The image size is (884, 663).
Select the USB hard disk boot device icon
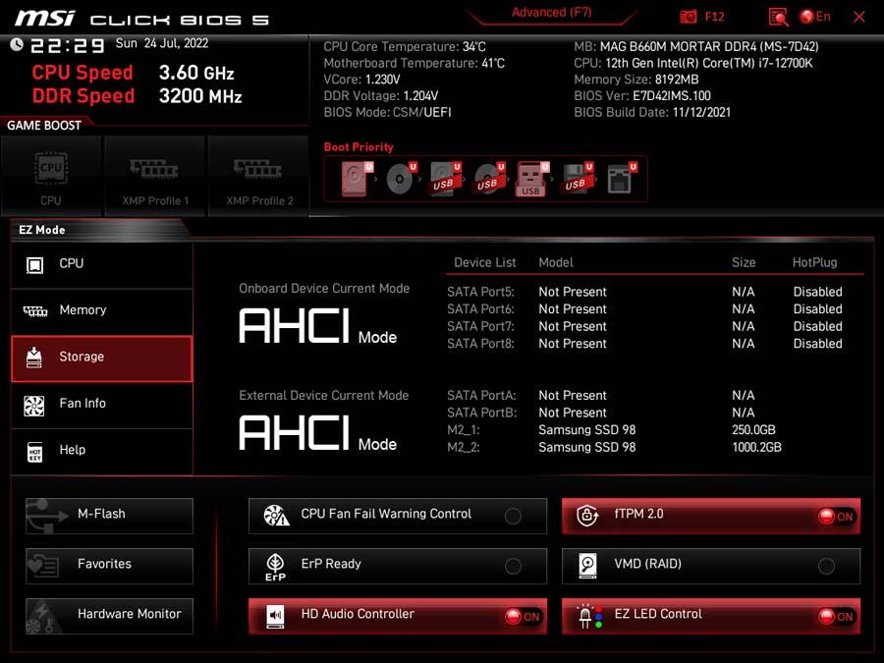click(x=445, y=179)
